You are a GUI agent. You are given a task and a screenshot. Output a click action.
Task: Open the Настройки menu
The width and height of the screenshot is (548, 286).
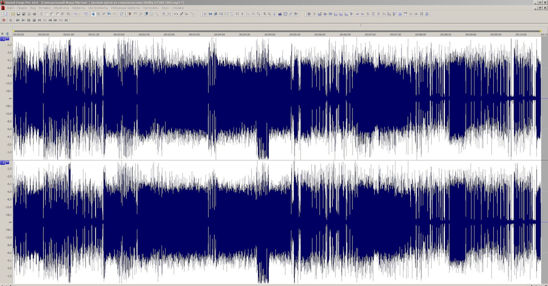[x=150, y=8]
